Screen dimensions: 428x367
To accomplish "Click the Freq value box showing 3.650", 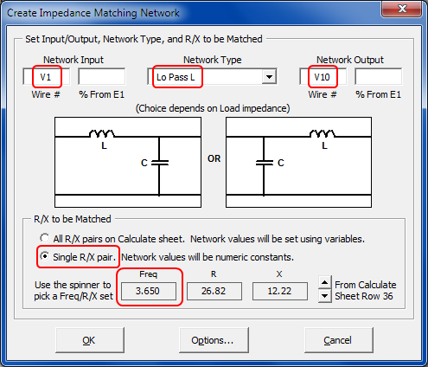I will [149, 291].
